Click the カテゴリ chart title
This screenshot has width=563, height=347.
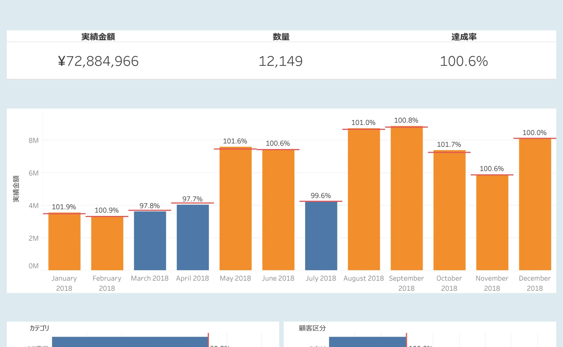point(39,328)
